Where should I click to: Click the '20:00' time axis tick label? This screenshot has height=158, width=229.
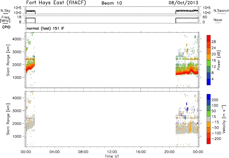pyautogui.click(x=169, y=152)
